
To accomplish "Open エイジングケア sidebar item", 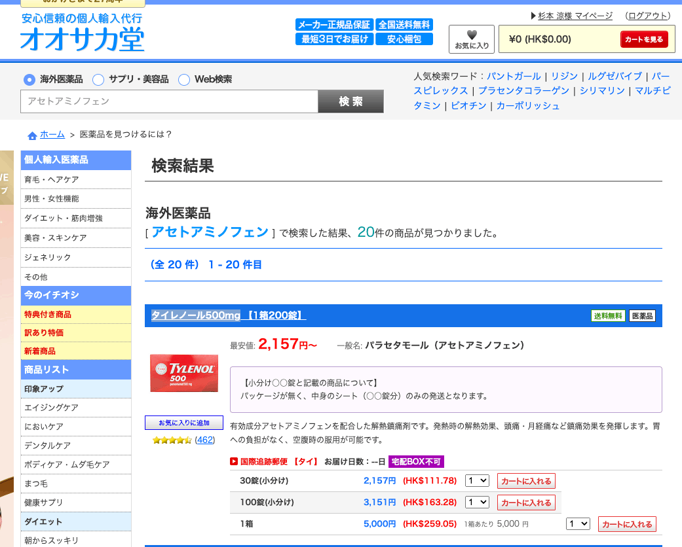I will click(x=76, y=408).
